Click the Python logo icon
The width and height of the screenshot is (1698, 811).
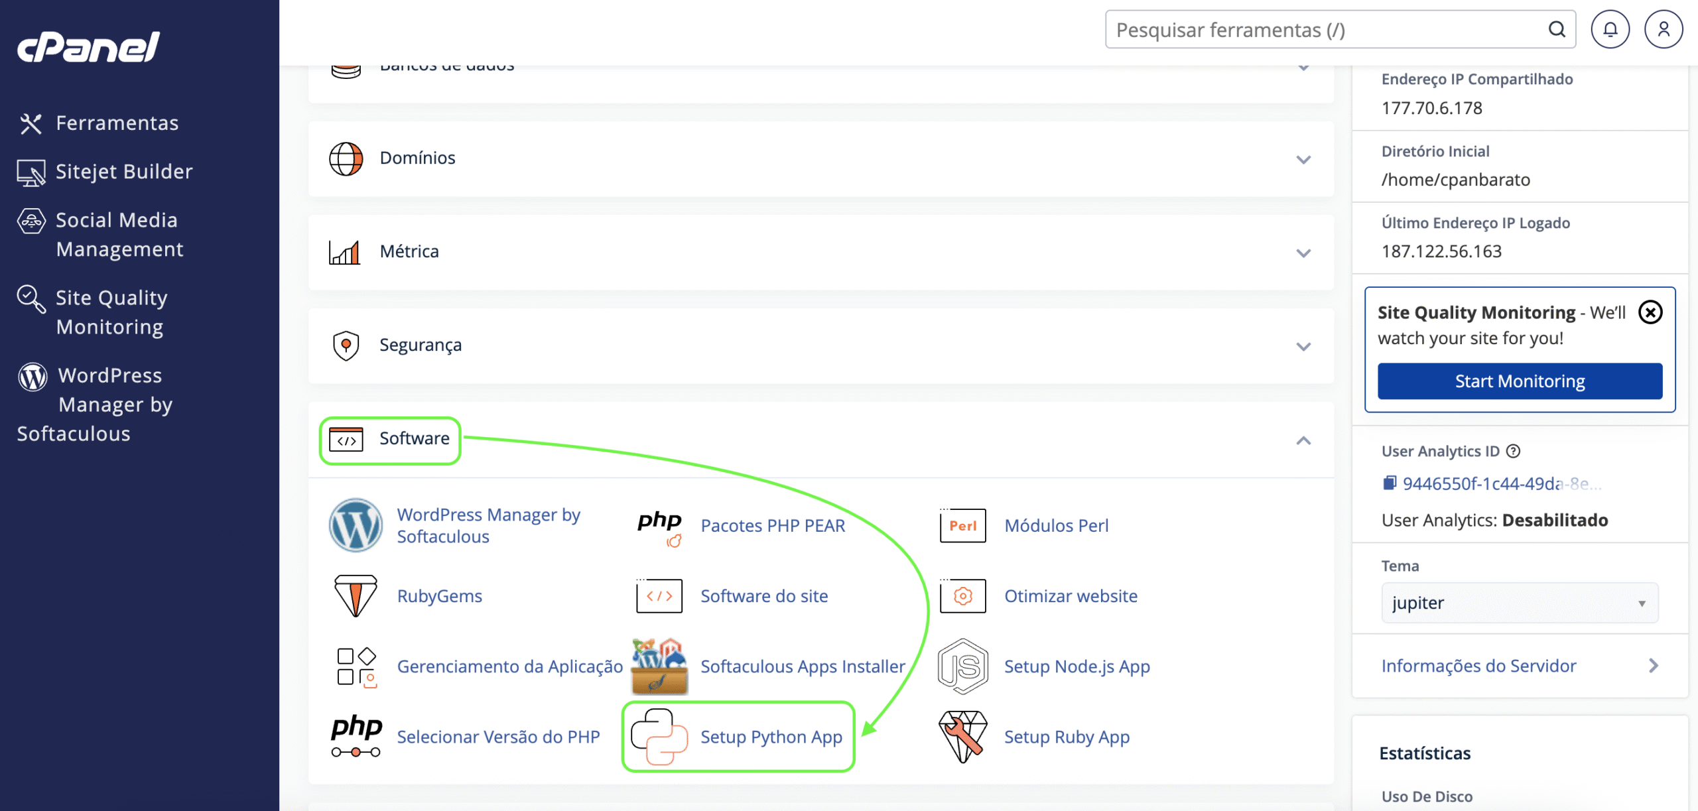[659, 737]
